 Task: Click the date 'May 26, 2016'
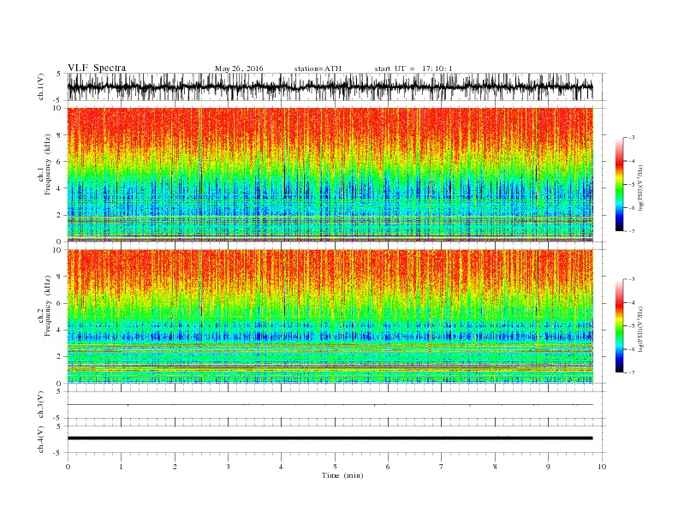click(239, 68)
